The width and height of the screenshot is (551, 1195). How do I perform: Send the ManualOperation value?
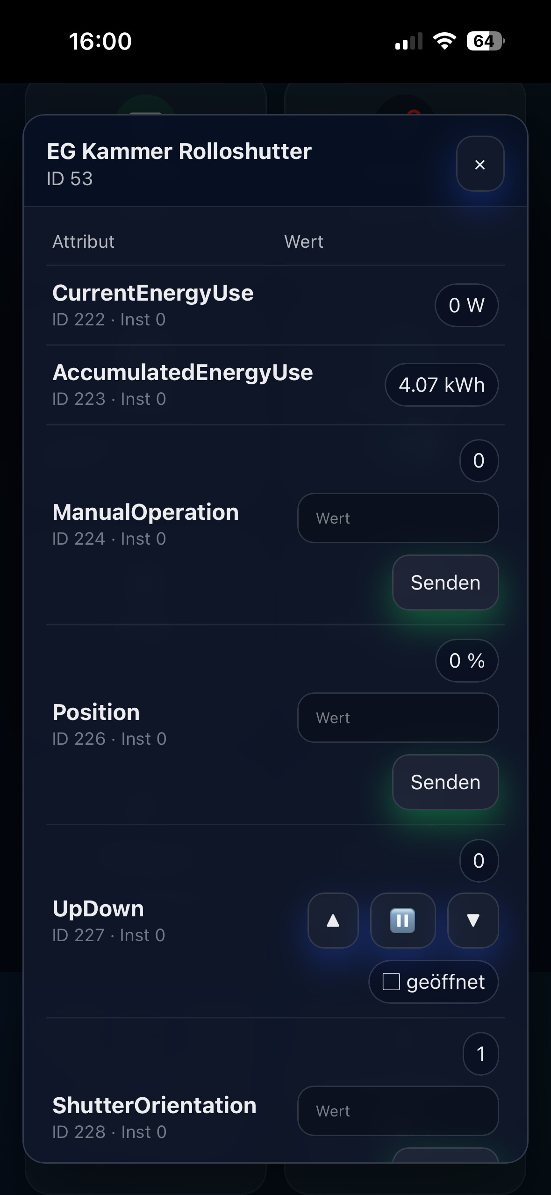click(x=445, y=583)
